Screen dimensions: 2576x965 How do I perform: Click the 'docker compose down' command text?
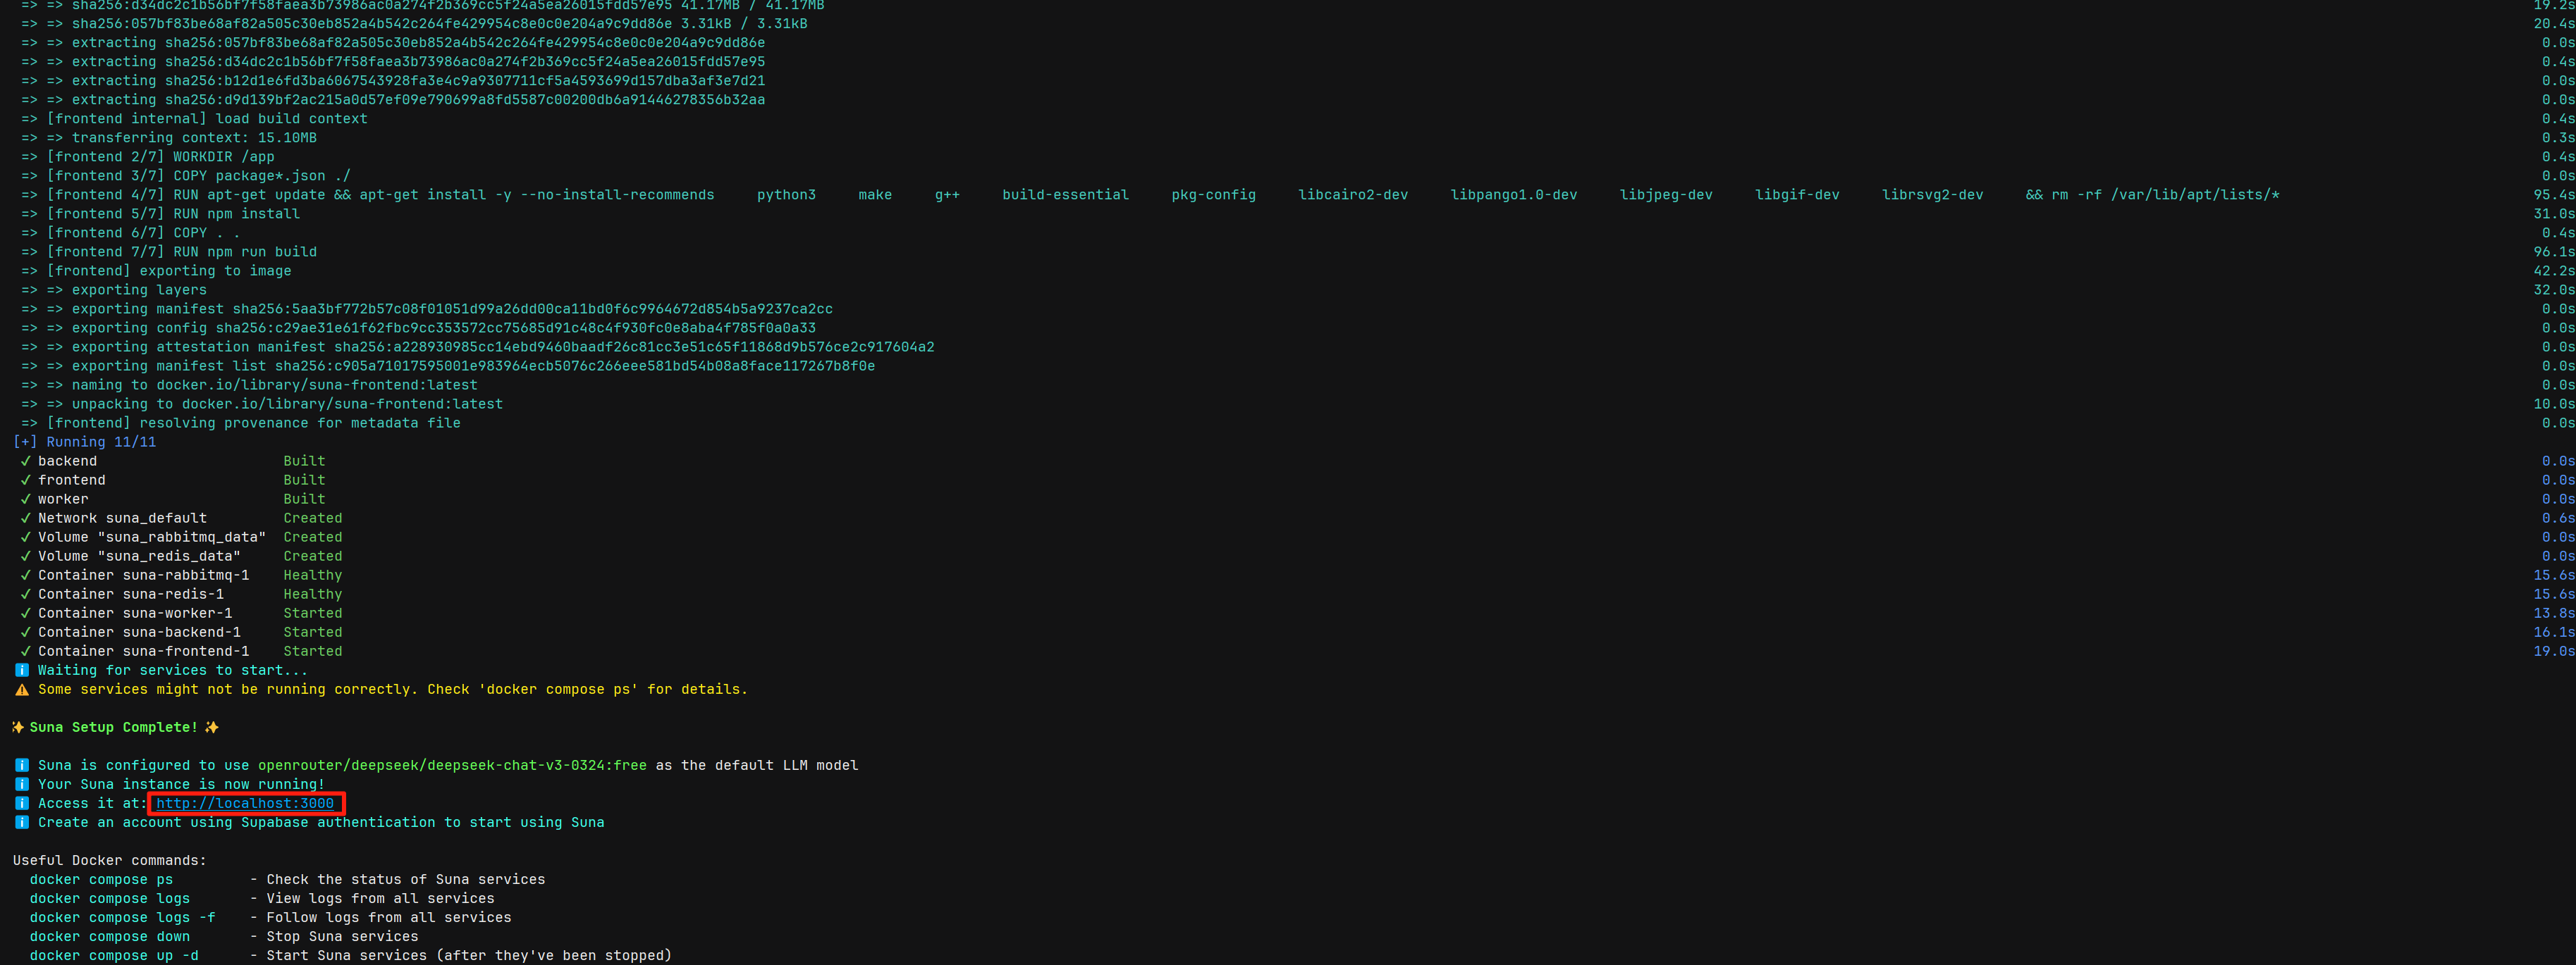pyautogui.click(x=110, y=936)
